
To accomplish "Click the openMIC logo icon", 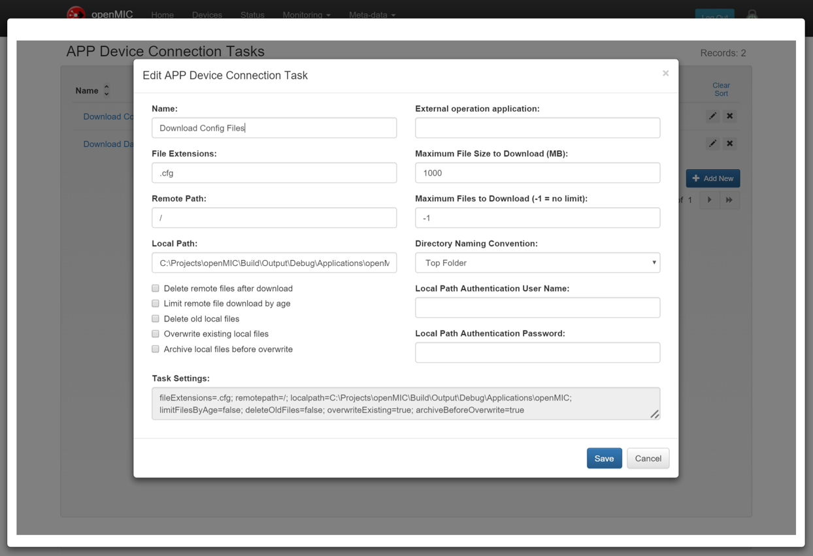I will (76, 12).
